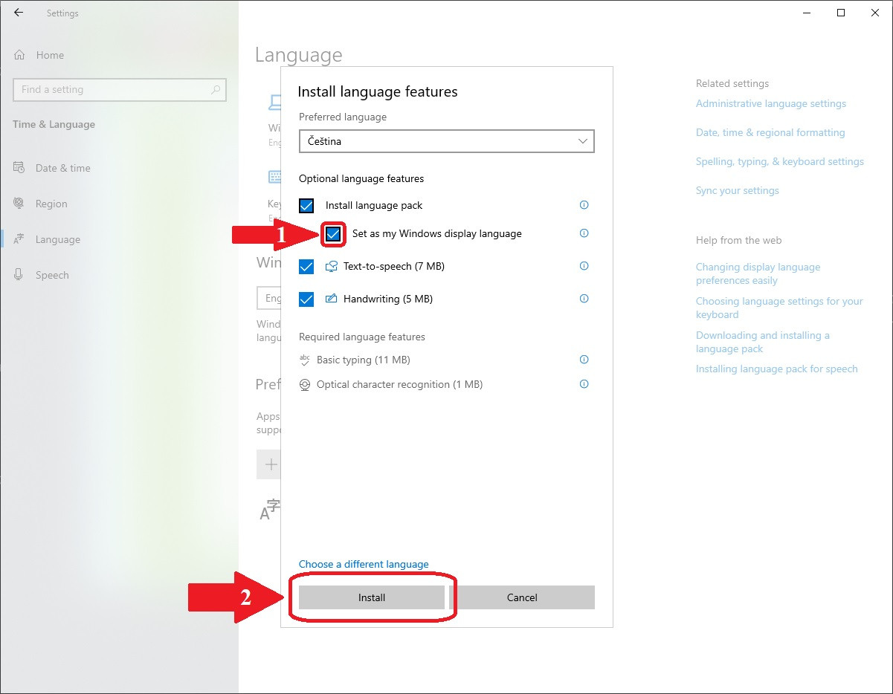Open Sync your settings link
893x694 pixels.
coord(738,190)
